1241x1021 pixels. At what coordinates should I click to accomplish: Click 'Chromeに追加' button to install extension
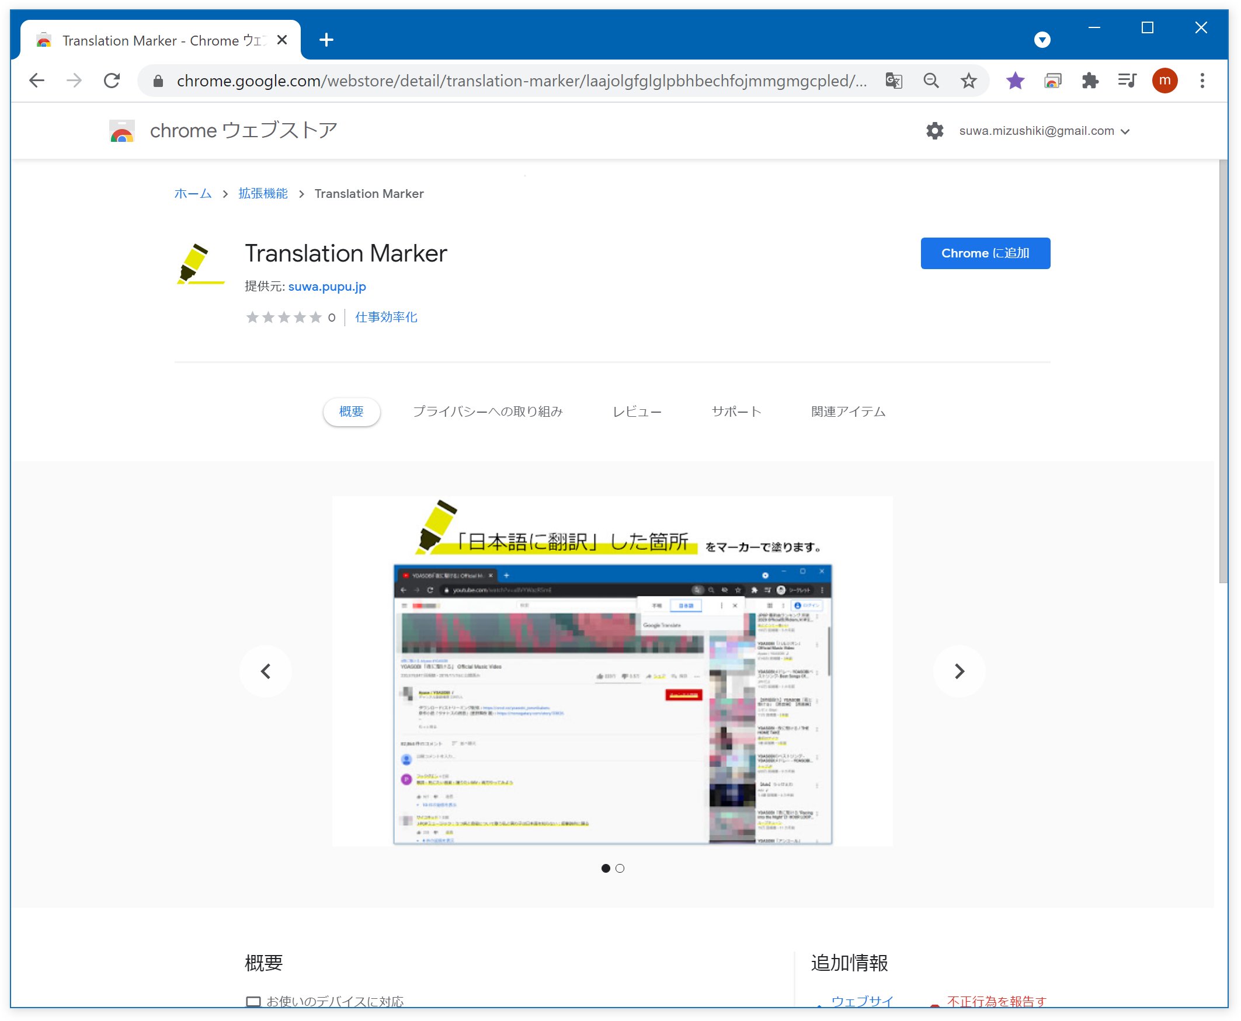click(x=985, y=252)
